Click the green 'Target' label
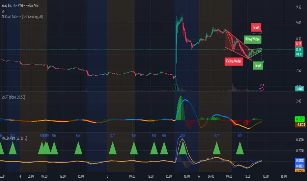Image resolution: width=307 pixels, height=181 pixels. (x=258, y=65)
